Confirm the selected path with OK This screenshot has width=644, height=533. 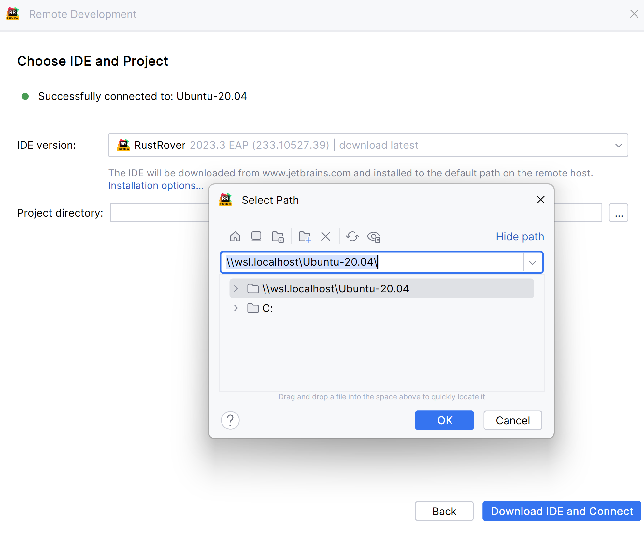click(444, 420)
